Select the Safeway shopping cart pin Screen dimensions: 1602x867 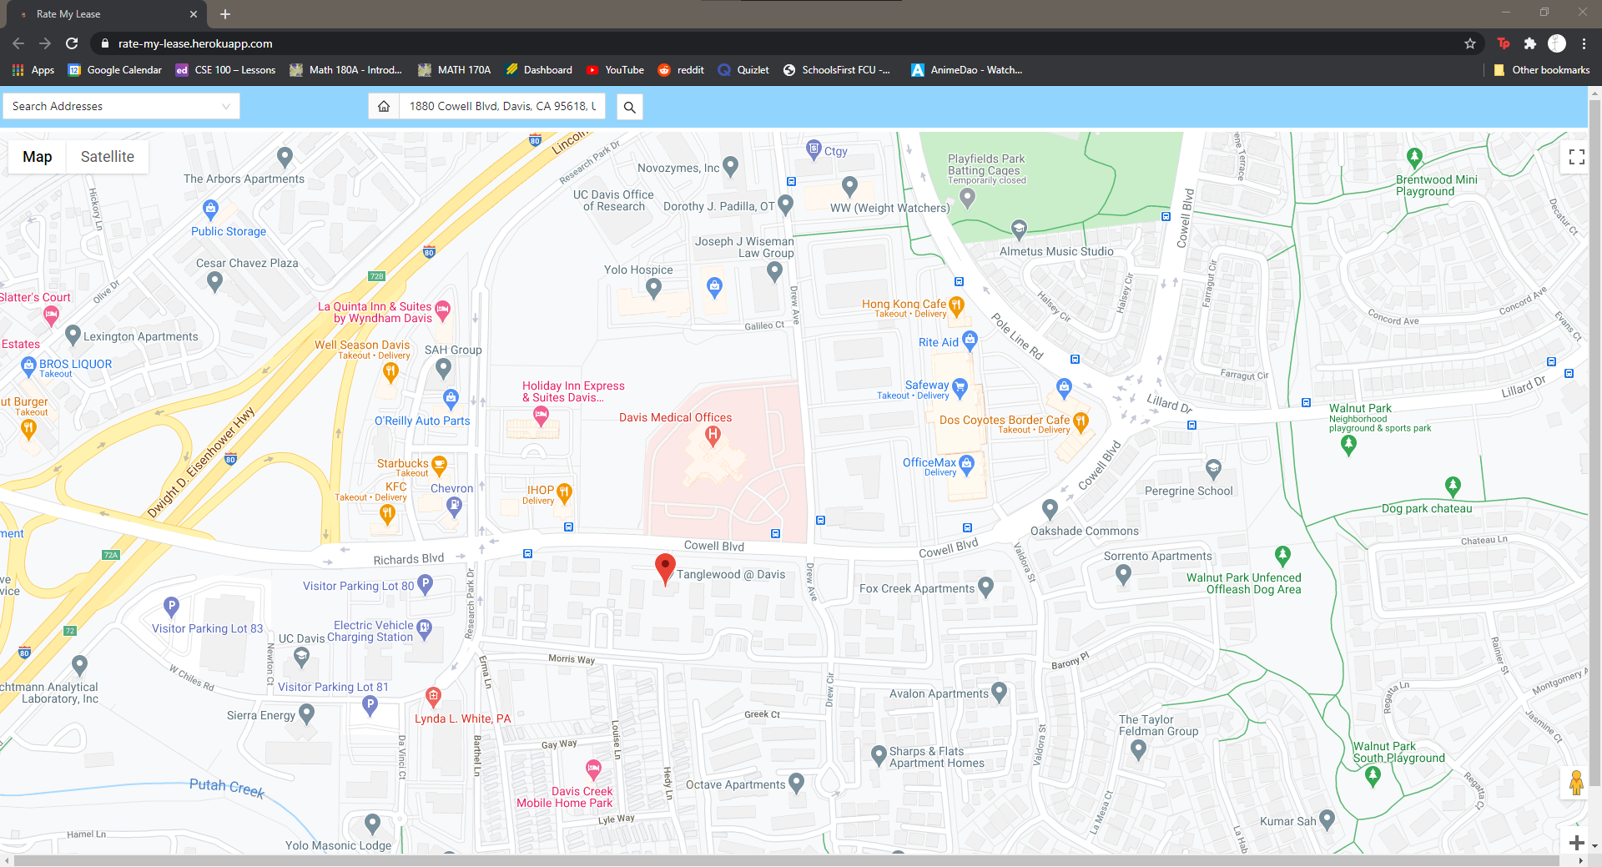(960, 387)
